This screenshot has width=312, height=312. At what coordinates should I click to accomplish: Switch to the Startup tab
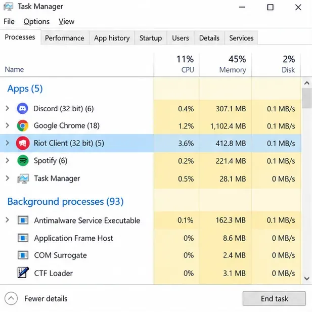[151, 38]
